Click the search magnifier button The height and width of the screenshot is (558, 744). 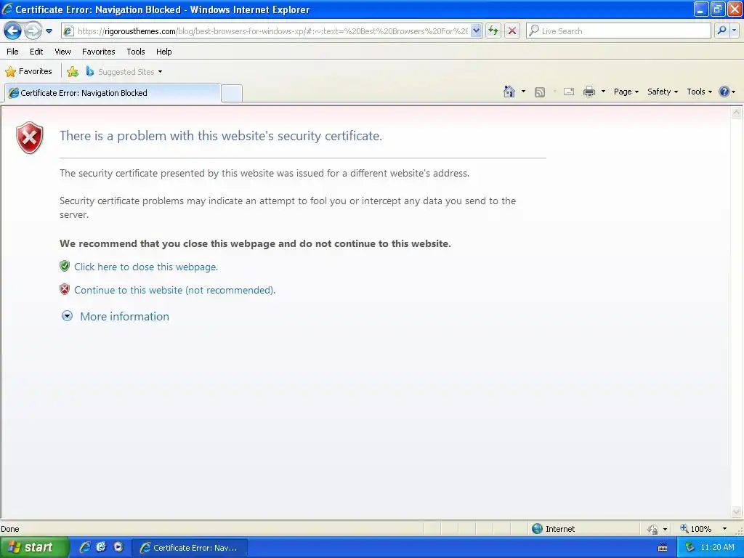point(721,31)
